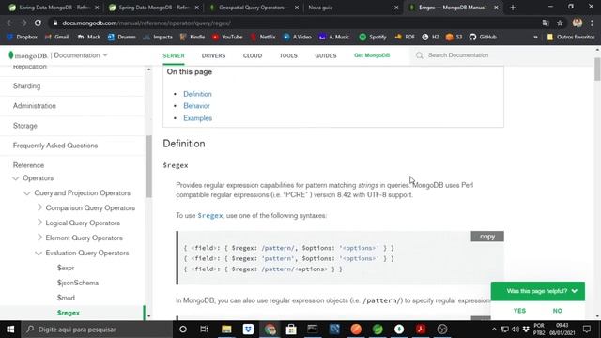Select the TOOLS tab
Image resolution: width=601 pixels, height=338 pixels.
pyautogui.click(x=288, y=55)
